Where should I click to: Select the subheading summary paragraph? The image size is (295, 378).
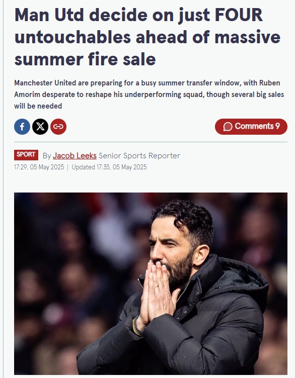[149, 94]
